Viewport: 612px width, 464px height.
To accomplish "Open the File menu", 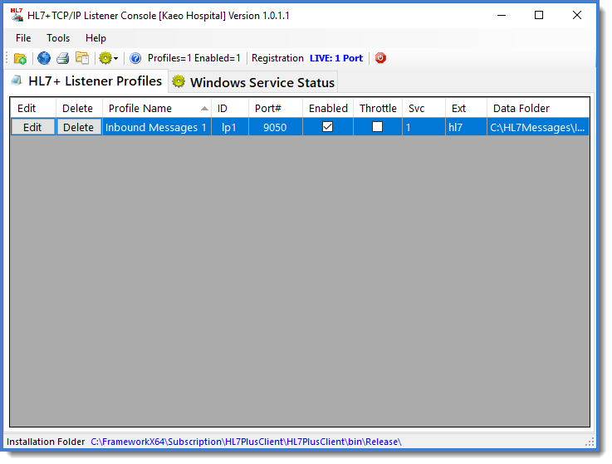I will (x=23, y=38).
